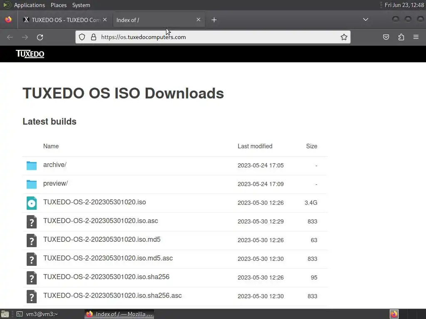The image size is (426, 319).
Task: Close the Index of / tab
Action: [198, 20]
